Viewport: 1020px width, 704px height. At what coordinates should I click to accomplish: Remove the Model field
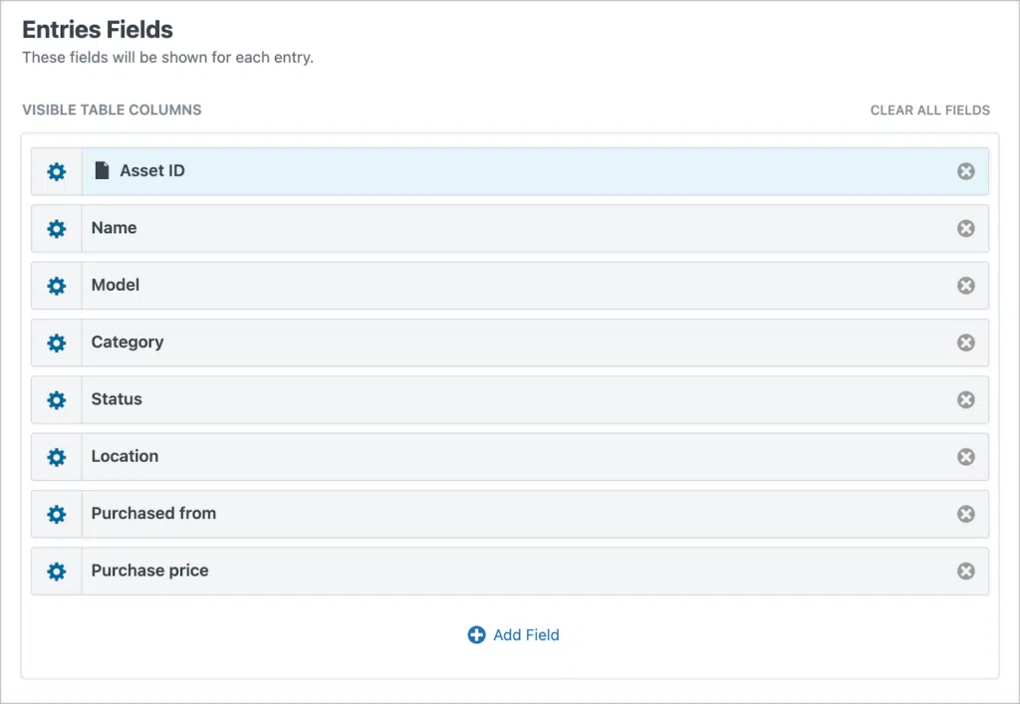[966, 286]
